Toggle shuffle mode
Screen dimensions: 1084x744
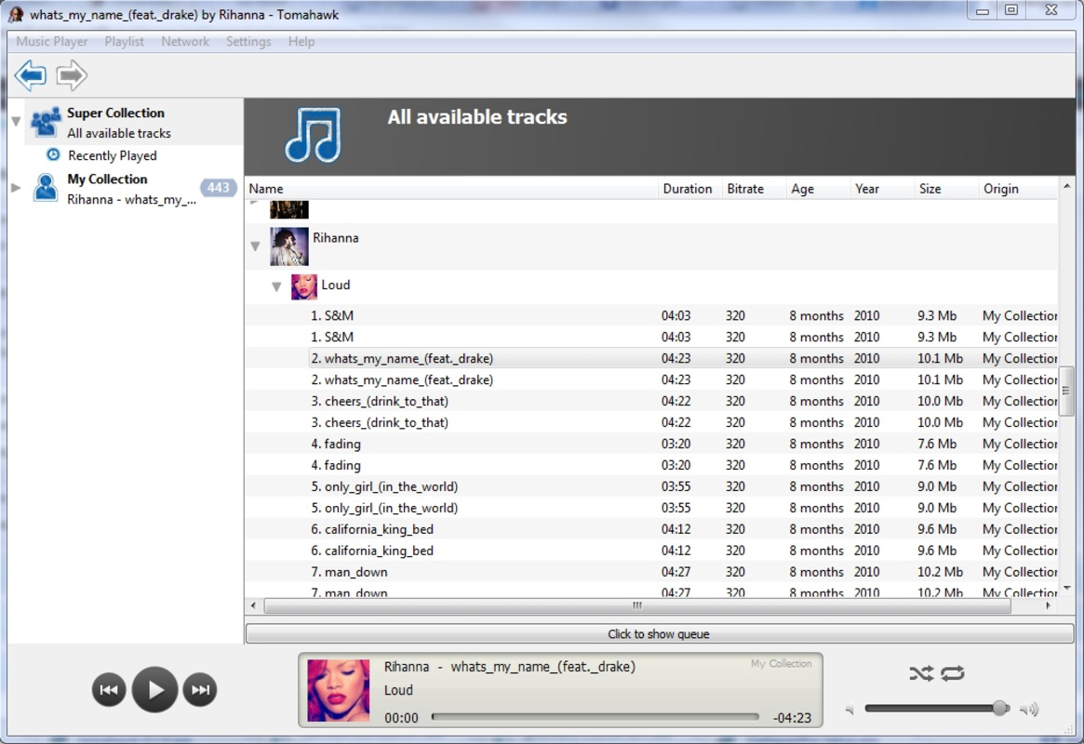pos(921,672)
